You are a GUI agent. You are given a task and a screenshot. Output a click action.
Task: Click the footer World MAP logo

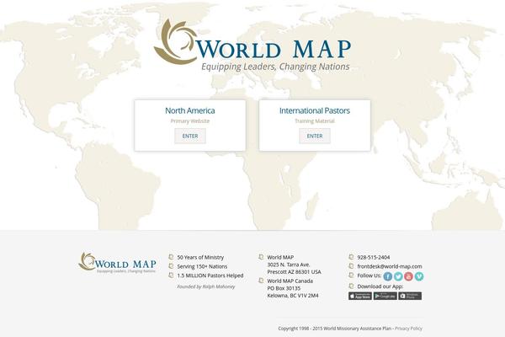point(118,263)
